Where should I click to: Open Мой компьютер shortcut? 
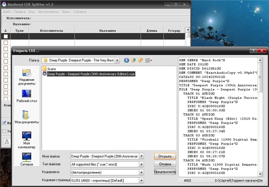pyautogui.click(x=26, y=140)
